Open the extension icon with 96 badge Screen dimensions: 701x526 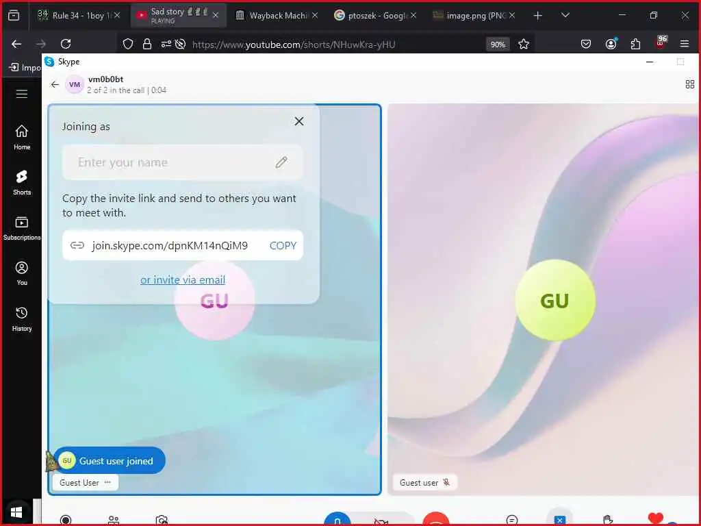[661, 42]
